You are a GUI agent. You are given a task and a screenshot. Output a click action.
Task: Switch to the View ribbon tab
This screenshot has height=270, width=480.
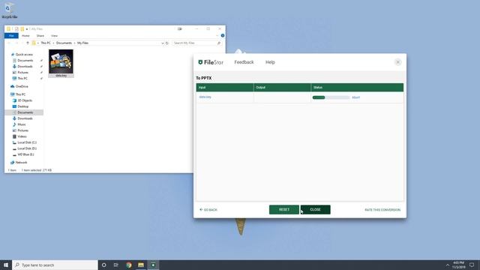(x=54, y=36)
